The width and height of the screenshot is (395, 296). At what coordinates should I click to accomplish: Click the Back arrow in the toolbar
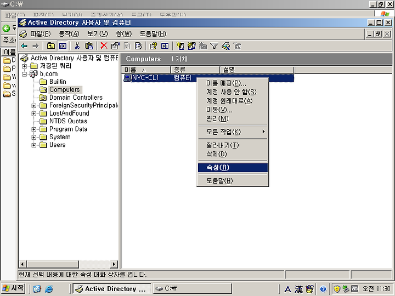[25, 46]
